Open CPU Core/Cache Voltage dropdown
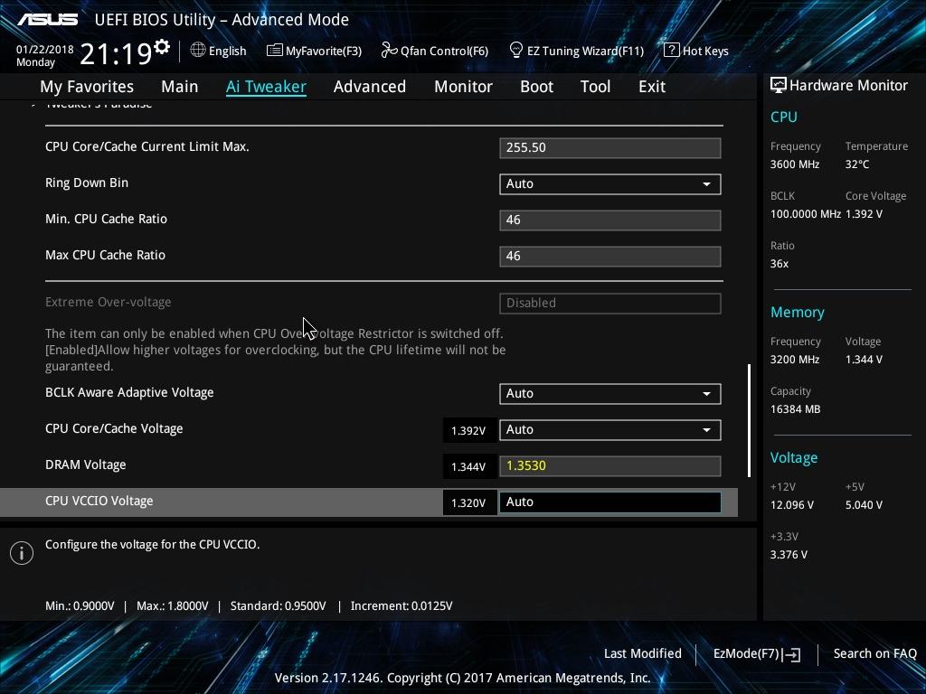926x694 pixels. tap(610, 429)
